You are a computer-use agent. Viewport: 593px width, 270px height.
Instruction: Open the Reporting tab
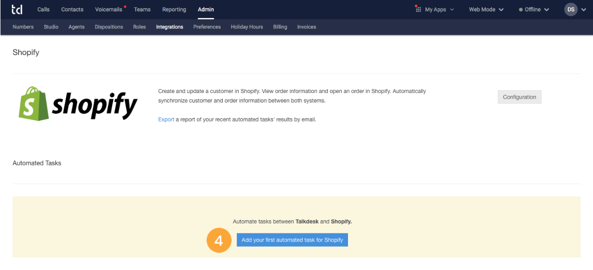(x=174, y=9)
